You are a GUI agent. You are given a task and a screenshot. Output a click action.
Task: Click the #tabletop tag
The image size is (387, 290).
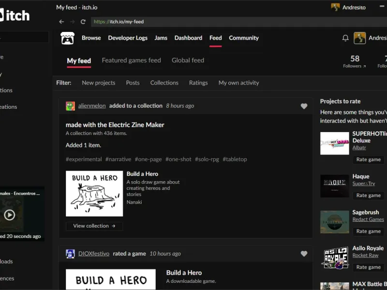[235, 159]
